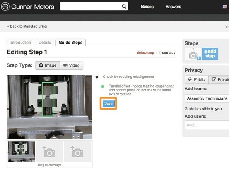
Task: Open the Details tab
Action: [45, 43]
